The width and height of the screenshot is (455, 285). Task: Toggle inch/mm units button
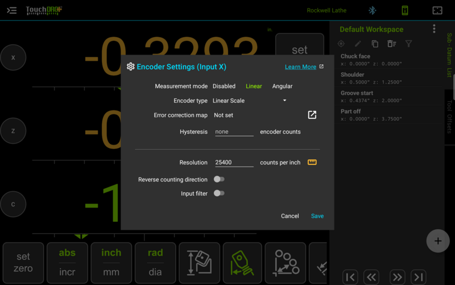111,263
